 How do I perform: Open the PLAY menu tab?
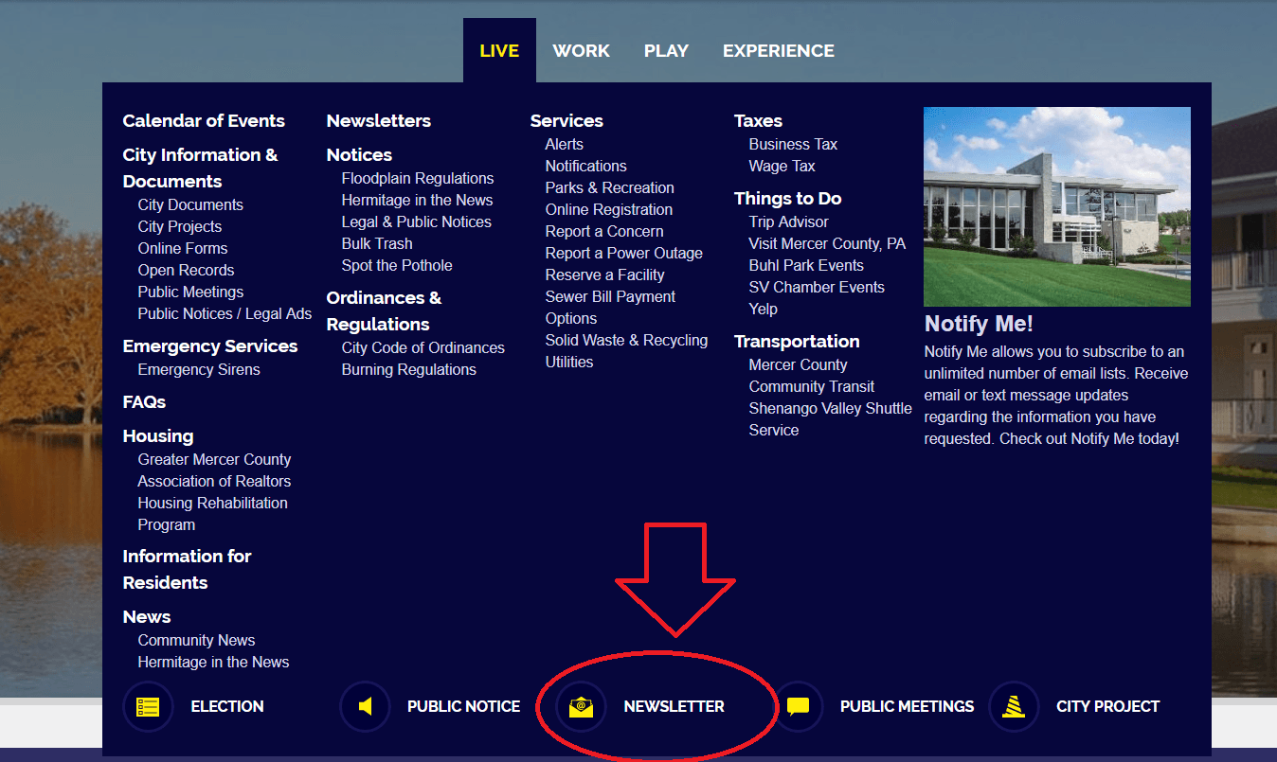pos(666,51)
